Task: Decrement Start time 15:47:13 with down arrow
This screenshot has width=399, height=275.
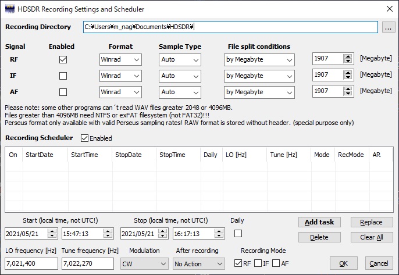Action: 108,236
